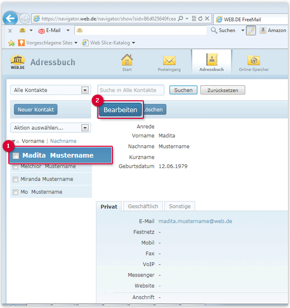Go to Start home icon
Screen dimensions: 290x308
coord(127,63)
